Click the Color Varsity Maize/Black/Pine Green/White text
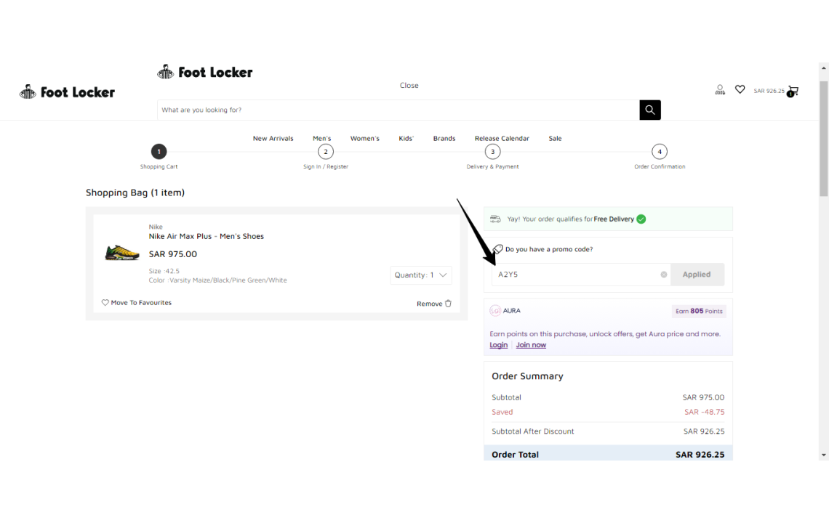 [x=218, y=280]
